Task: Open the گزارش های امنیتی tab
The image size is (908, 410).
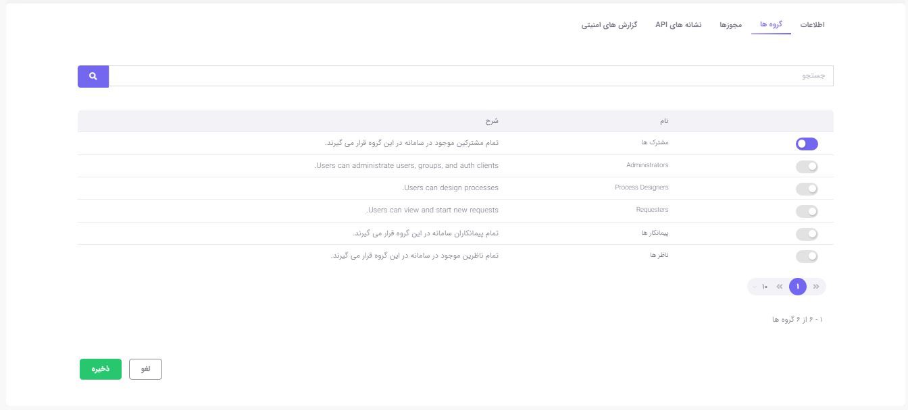Action: pyautogui.click(x=609, y=25)
